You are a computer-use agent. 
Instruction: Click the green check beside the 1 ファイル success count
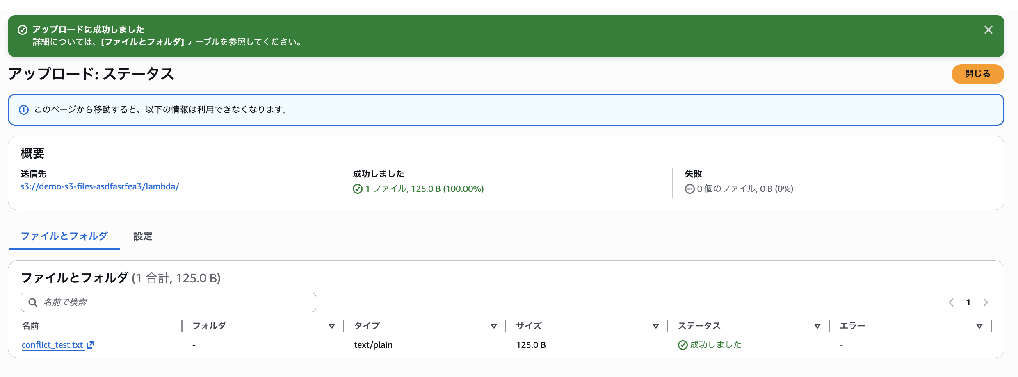(x=357, y=189)
